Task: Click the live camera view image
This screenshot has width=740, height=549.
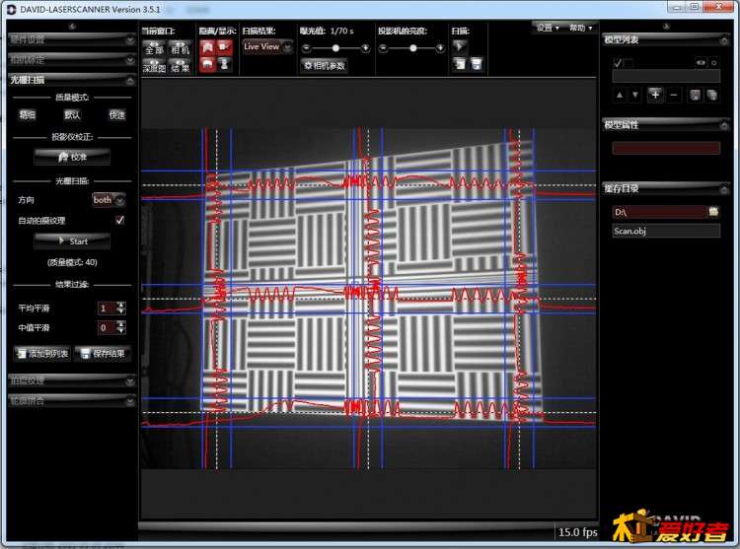Action: tap(369, 299)
